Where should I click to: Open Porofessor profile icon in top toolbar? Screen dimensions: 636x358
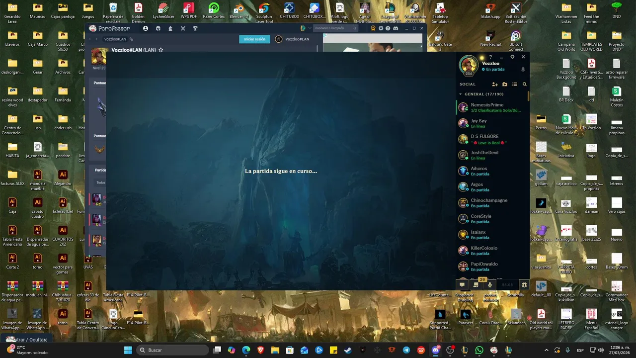146,28
